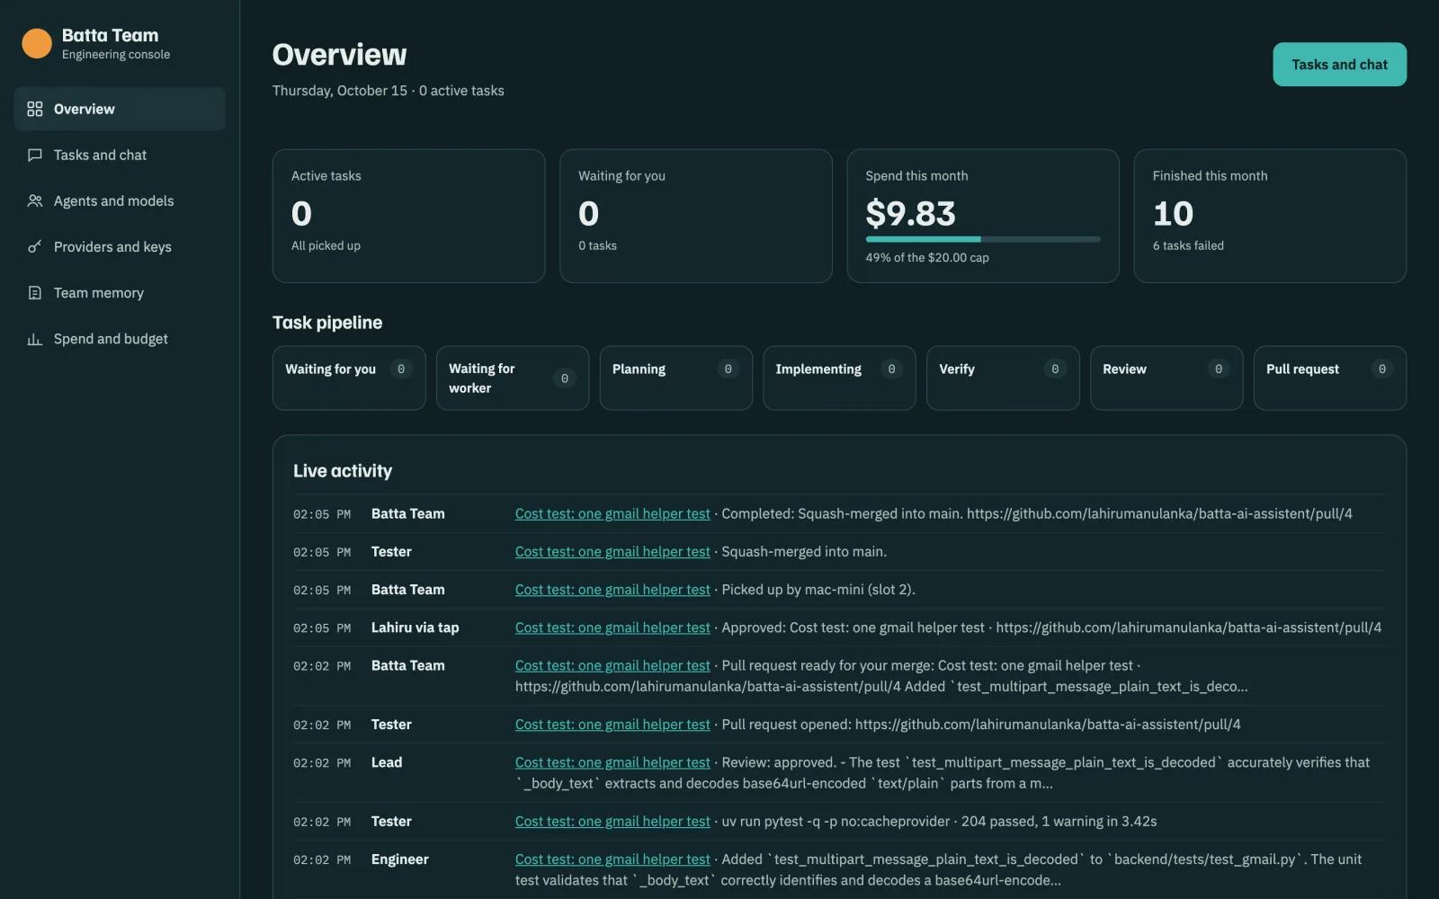Click the Providers and keys key icon
Screen dimensions: 1439x899
[35, 246]
